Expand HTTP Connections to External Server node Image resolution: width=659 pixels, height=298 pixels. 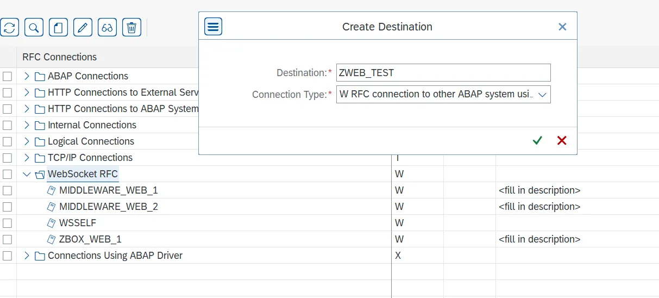(27, 92)
